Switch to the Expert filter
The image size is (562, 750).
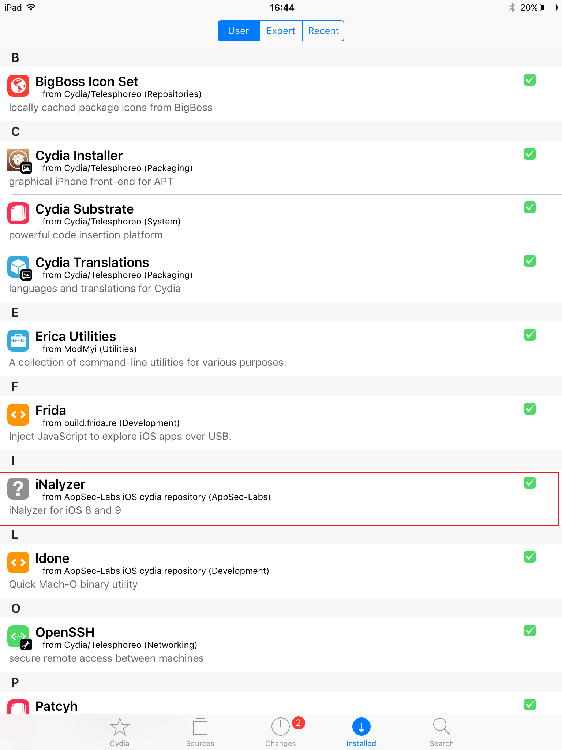click(x=280, y=31)
